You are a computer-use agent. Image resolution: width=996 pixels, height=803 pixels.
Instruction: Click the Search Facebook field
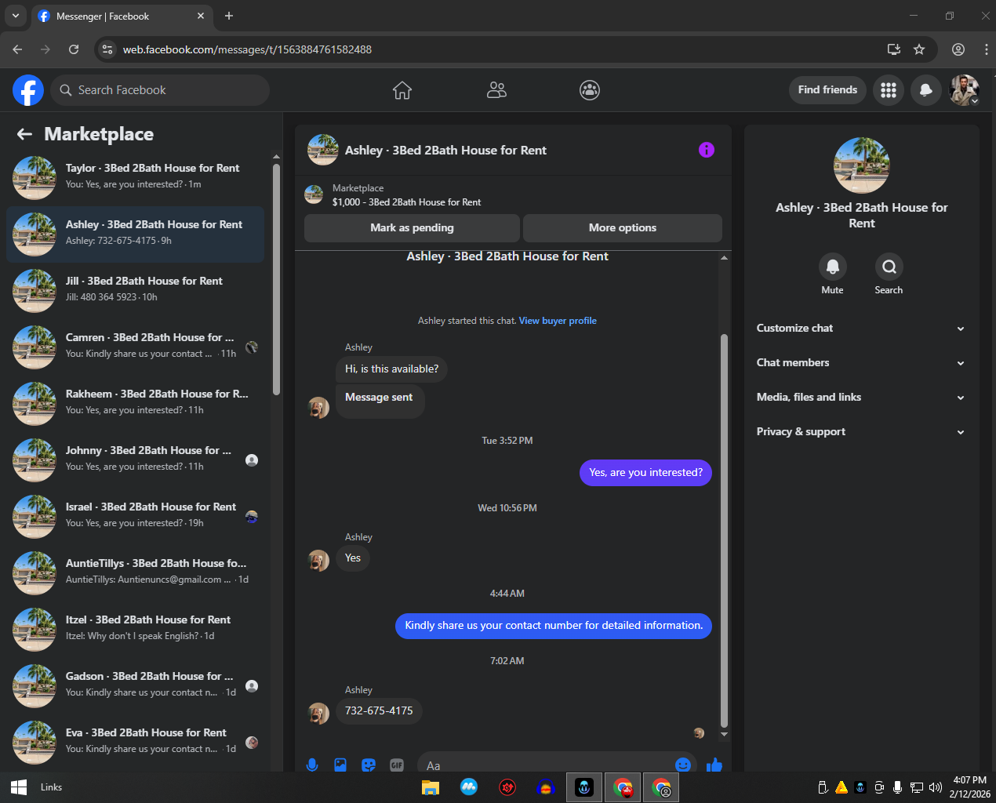[160, 90]
